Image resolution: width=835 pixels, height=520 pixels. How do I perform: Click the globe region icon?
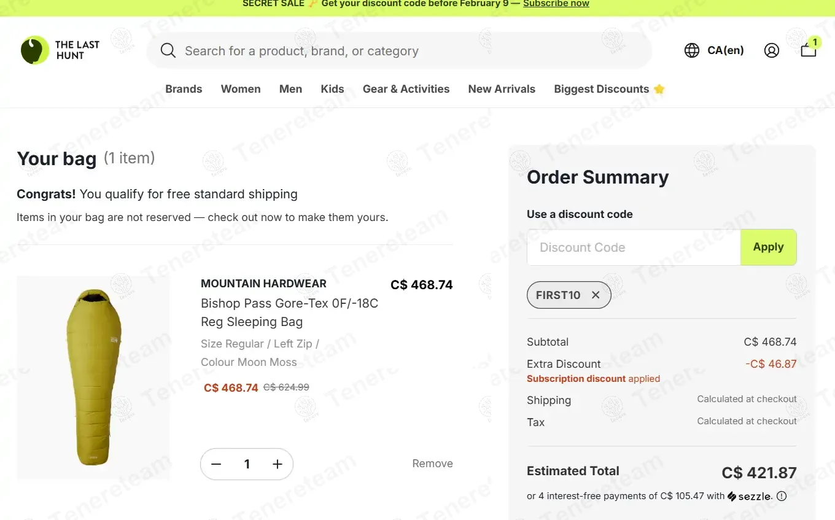click(x=692, y=50)
